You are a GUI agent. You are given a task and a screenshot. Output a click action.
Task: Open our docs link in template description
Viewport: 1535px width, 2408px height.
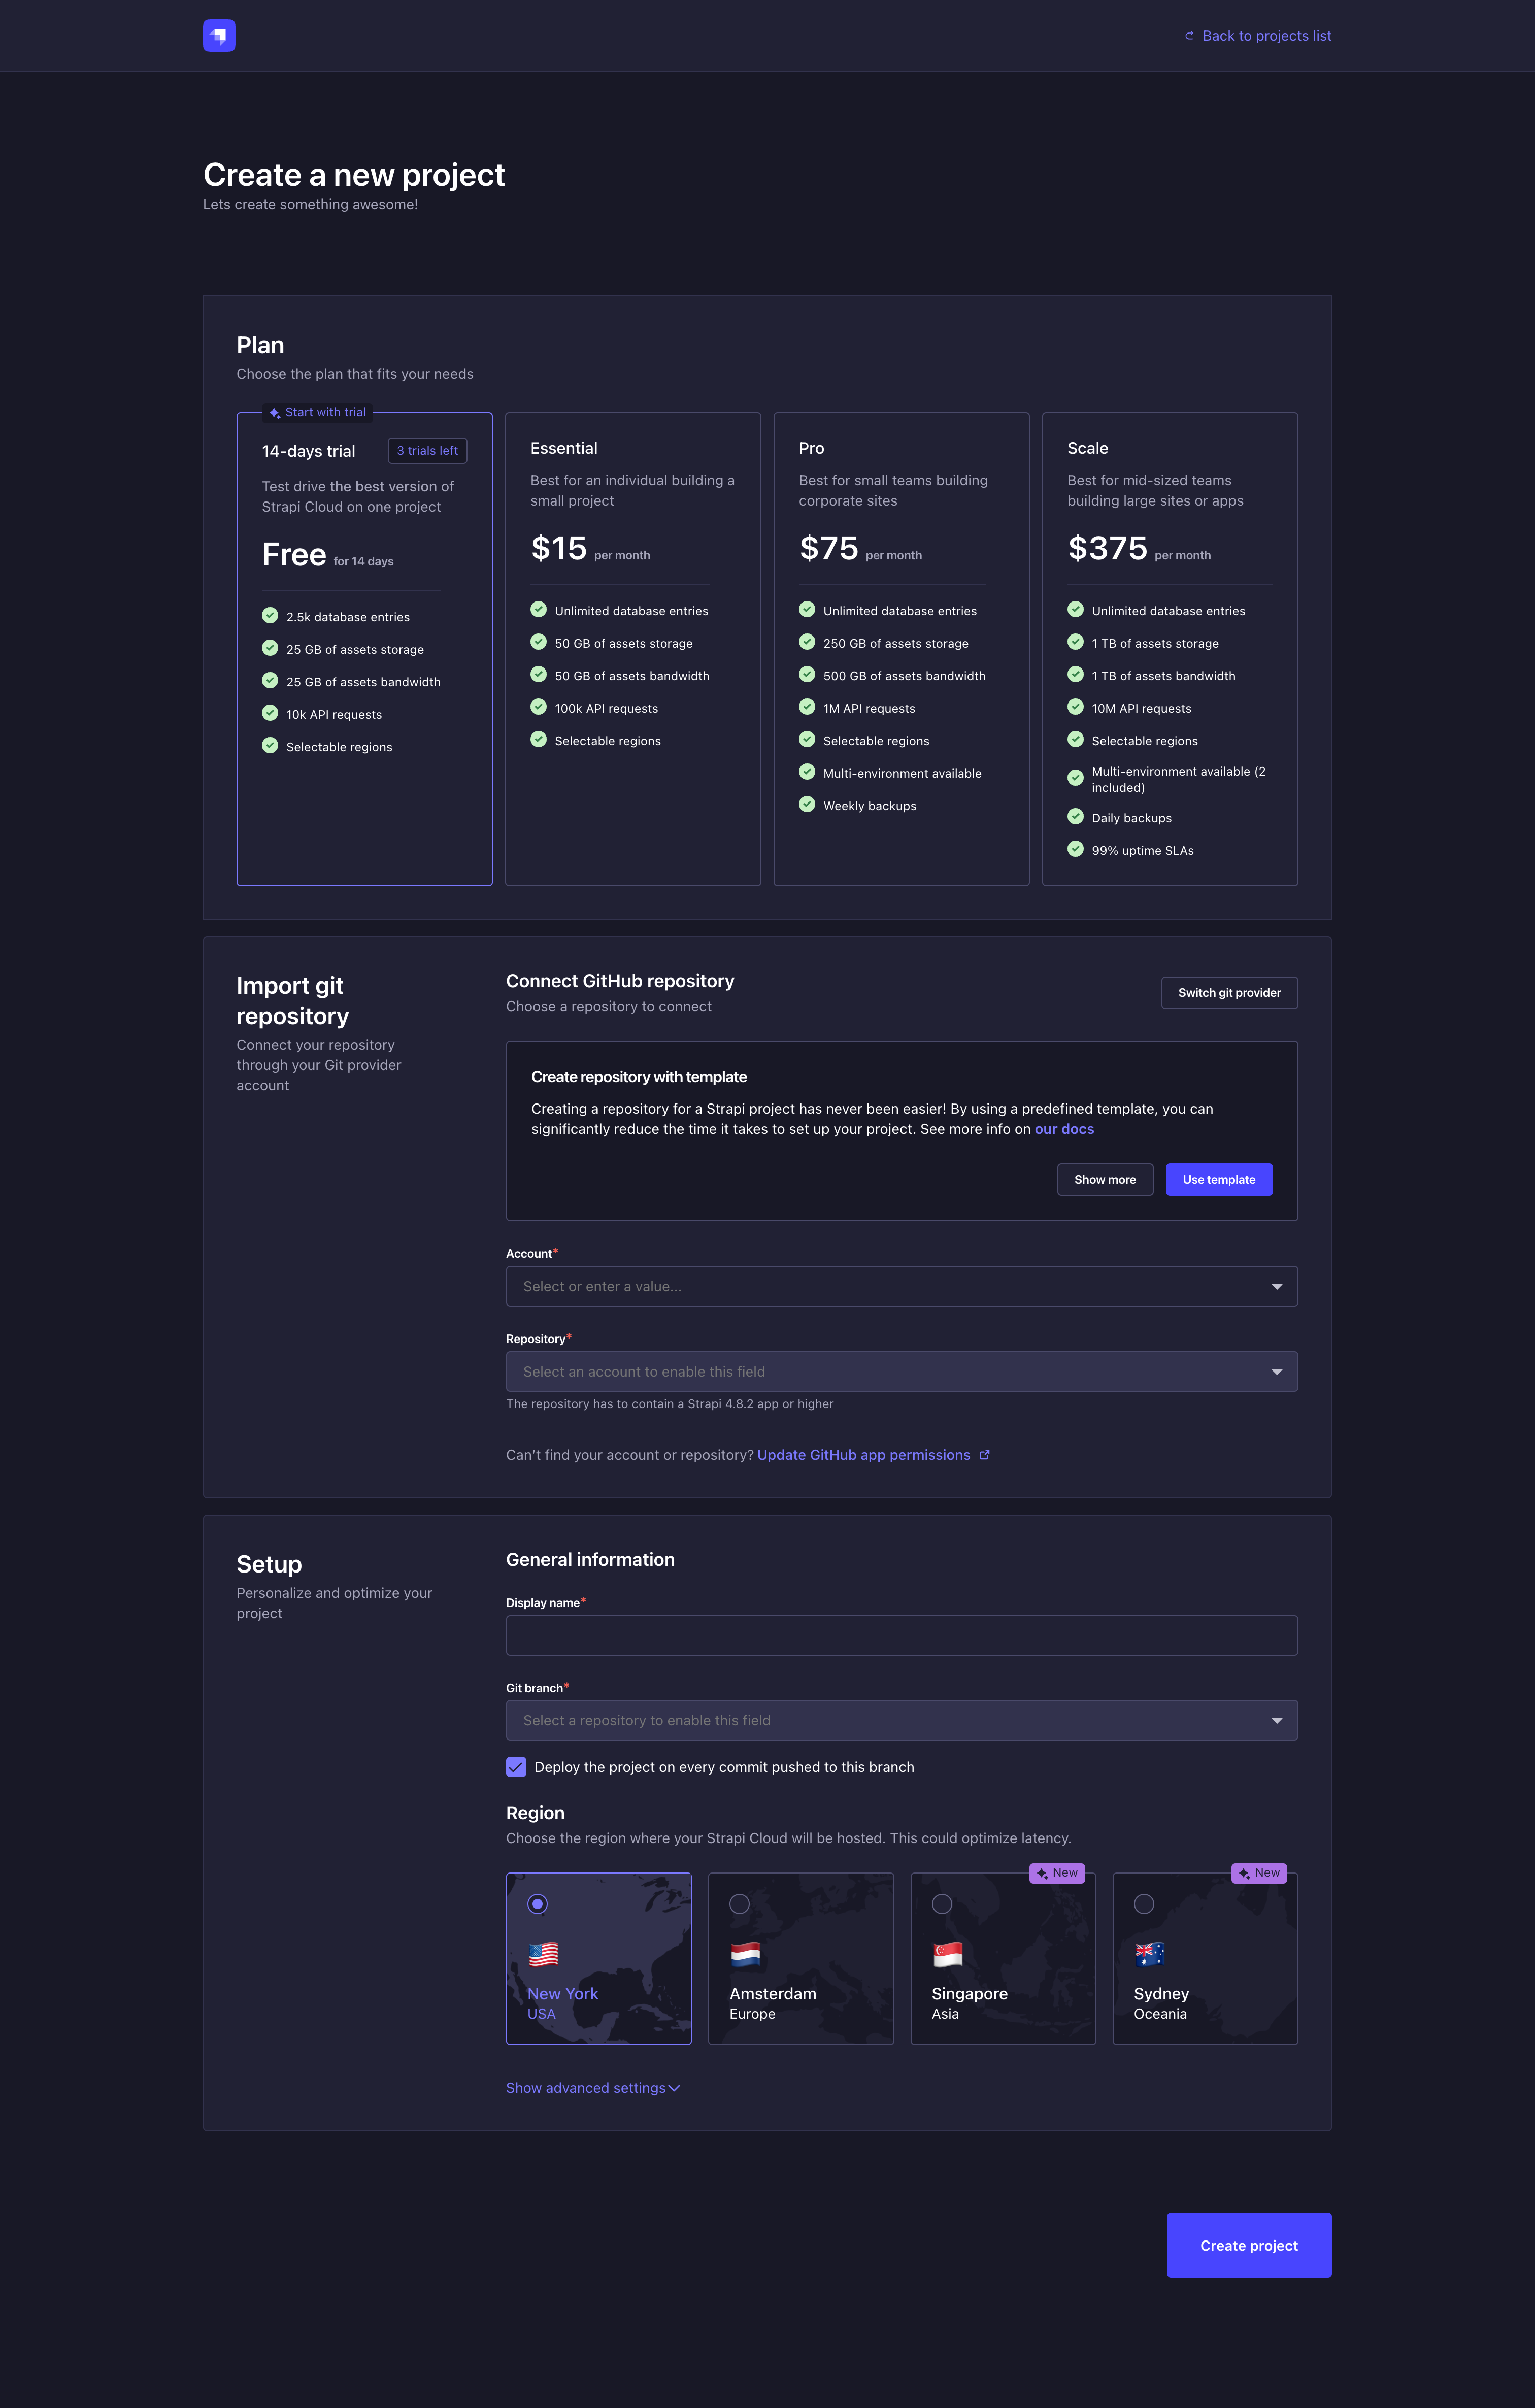click(x=1063, y=1129)
